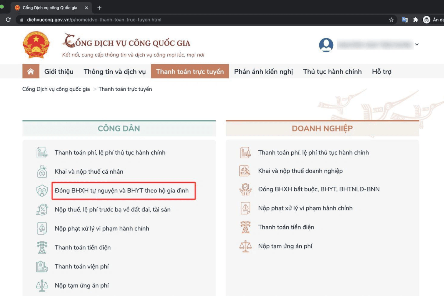Click the citizen administrative fee document icon
Screen dimensions: 444x296
point(42,153)
